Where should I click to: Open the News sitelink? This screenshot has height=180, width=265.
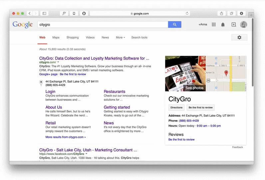[x=109, y=123]
